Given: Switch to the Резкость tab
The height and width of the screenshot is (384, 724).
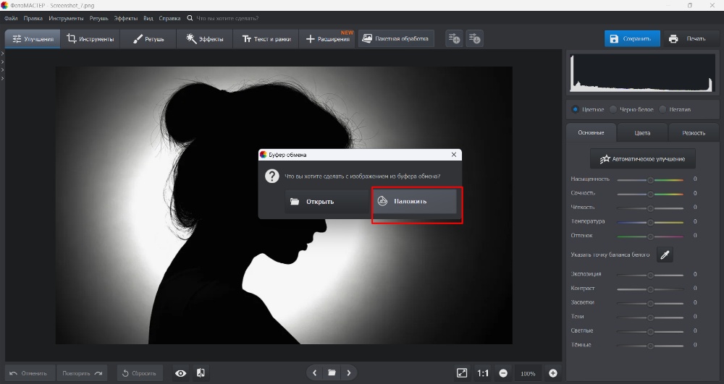Looking at the screenshot, I should click(693, 133).
